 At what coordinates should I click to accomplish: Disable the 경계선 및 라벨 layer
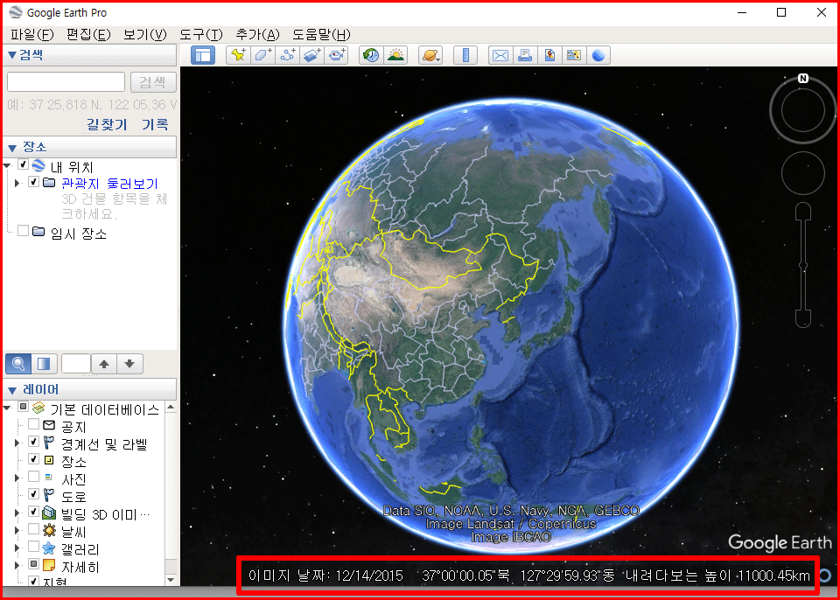click(x=34, y=442)
